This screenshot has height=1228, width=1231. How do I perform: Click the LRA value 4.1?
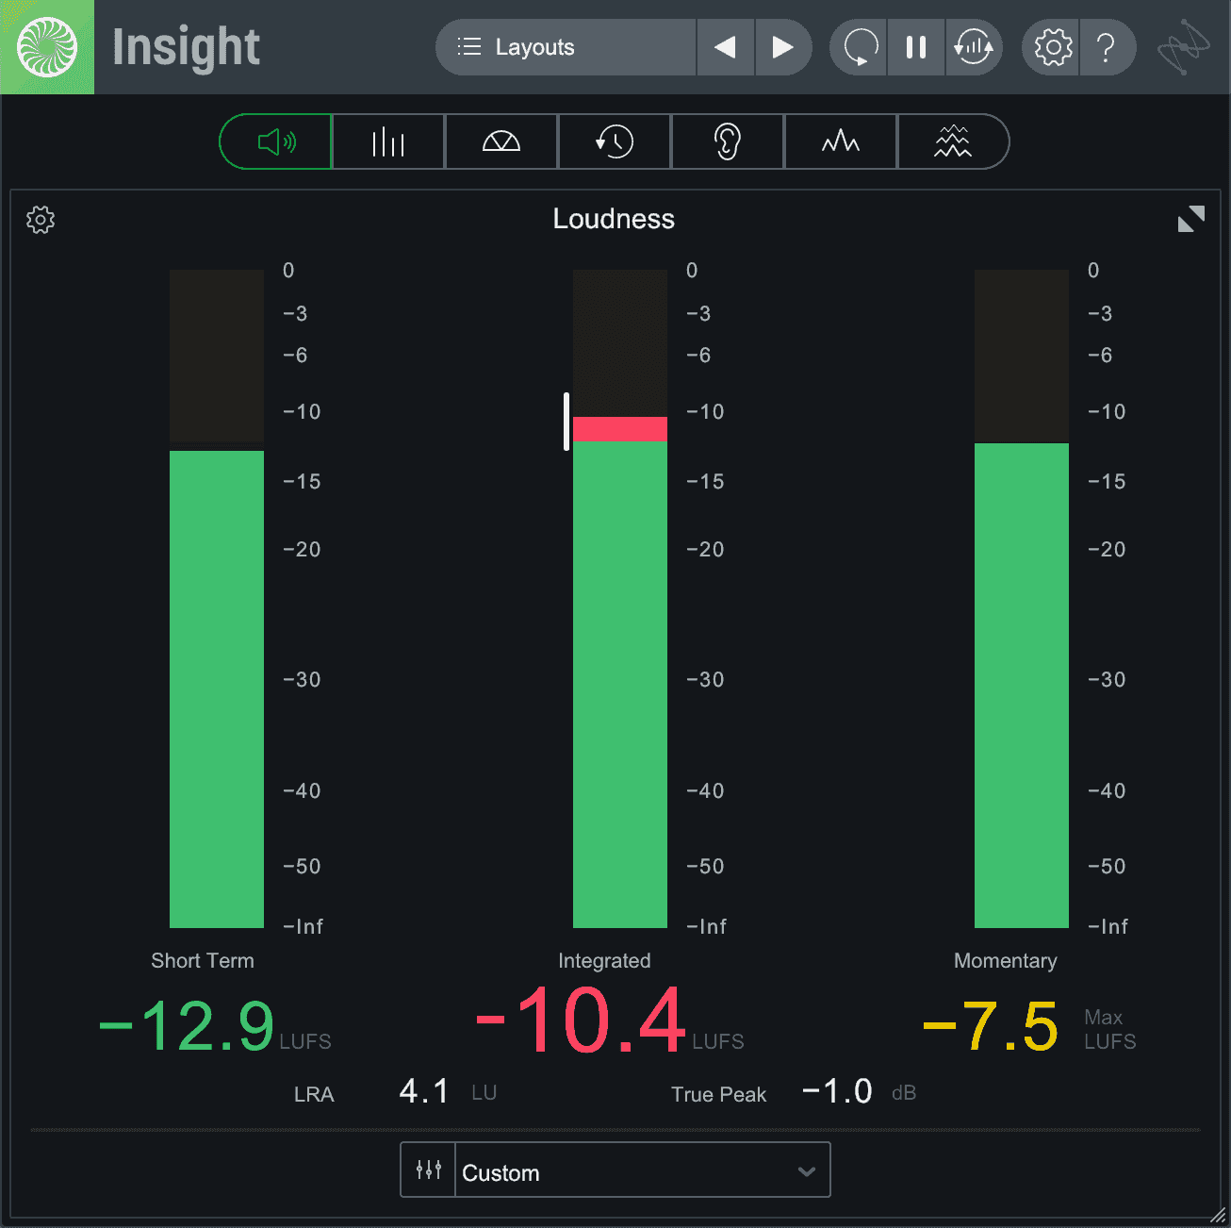[424, 1091]
